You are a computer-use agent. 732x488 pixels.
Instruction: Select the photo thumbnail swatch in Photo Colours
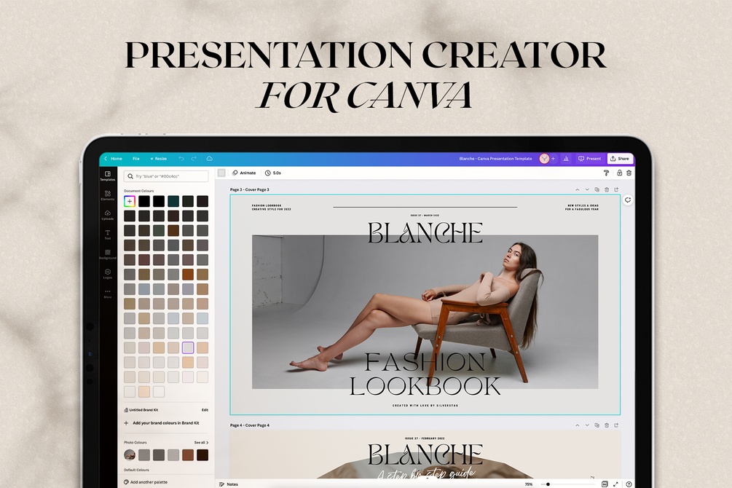(x=130, y=454)
